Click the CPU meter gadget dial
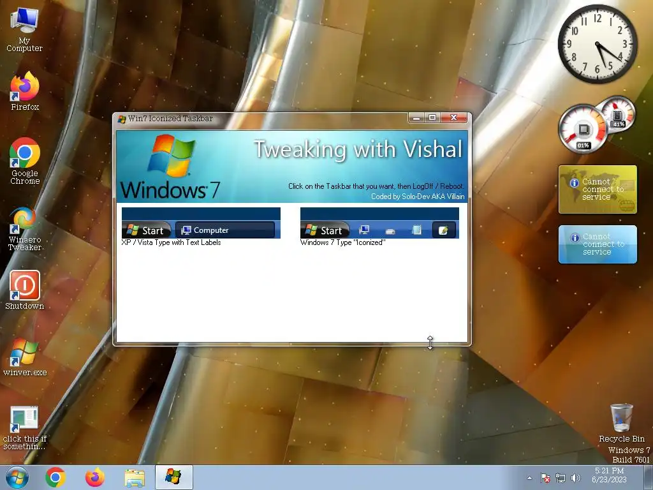The image size is (653, 490). 583,129
